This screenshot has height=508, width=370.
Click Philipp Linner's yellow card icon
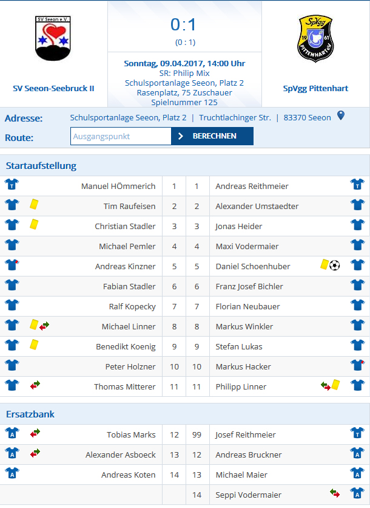tap(335, 385)
